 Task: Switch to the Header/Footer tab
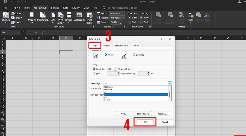122,45
